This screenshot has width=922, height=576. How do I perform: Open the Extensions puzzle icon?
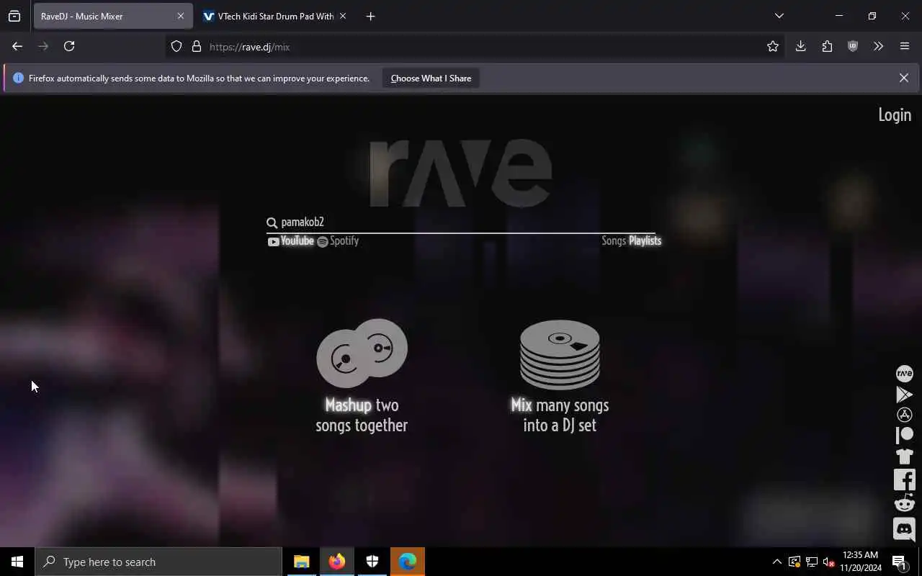click(827, 46)
